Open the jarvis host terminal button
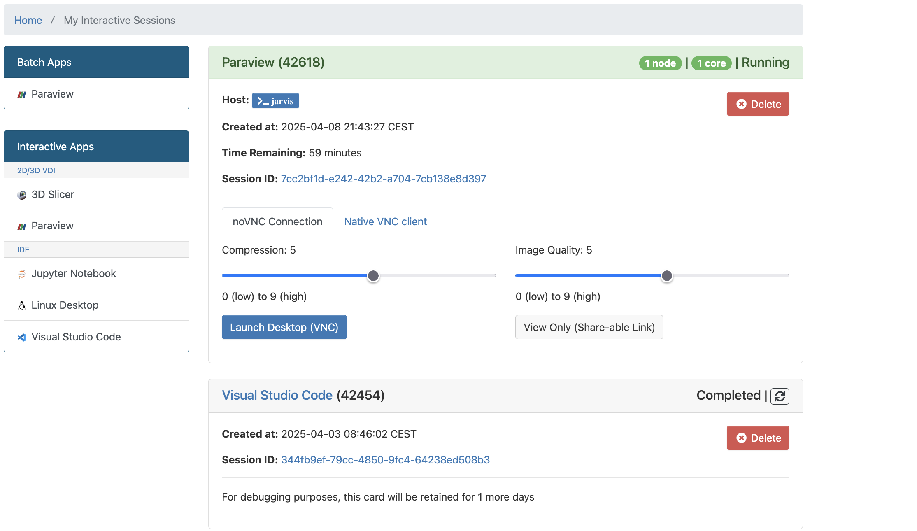This screenshot has height=531, width=917. [275, 101]
